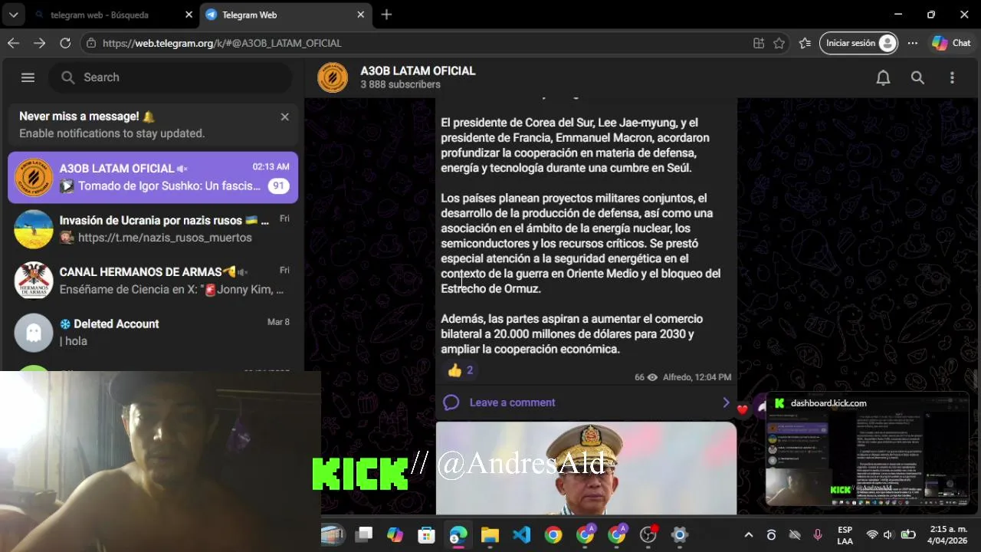Image resolution: width=981 pixels, height=552 pixels.
Task: Add thumbs up reaction to post
Action: pyautogui.click(x=461, y=370)
